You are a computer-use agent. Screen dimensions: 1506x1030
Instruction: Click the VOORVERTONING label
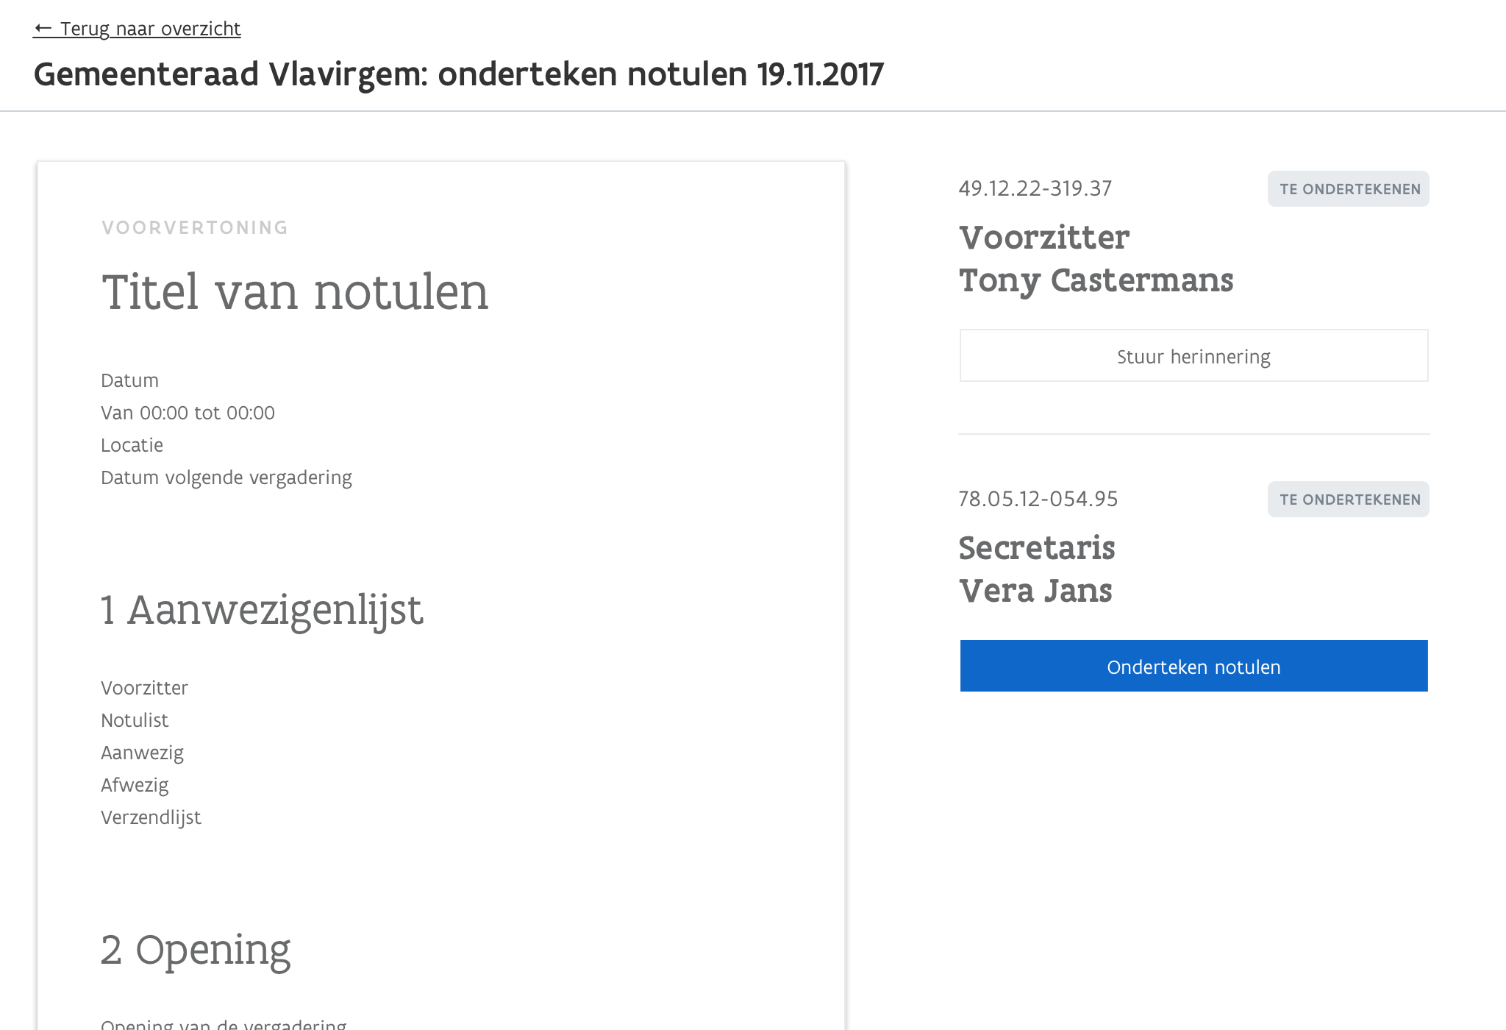[195, 228]
